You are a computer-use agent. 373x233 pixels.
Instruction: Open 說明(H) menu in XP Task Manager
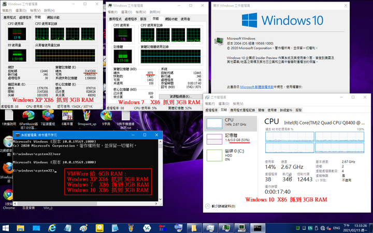tap(49, 10)
